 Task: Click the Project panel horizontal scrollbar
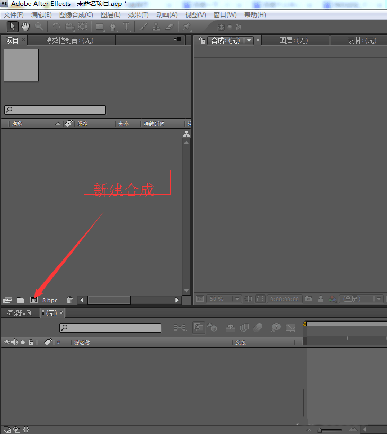109,300
